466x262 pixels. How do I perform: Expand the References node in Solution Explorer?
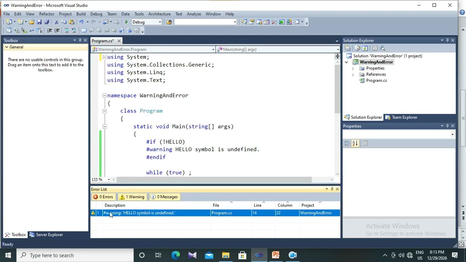pyautogui.click(x=353, y=75)
